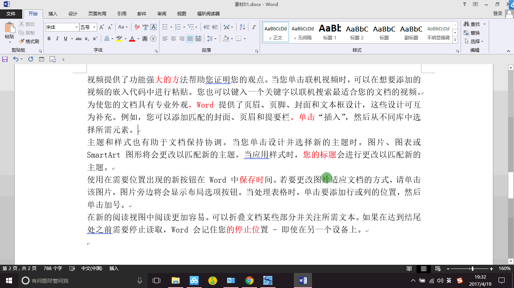Shrink font size with the smaller A icon
Viewport: 514px width, 288px height.
point(110,27)
